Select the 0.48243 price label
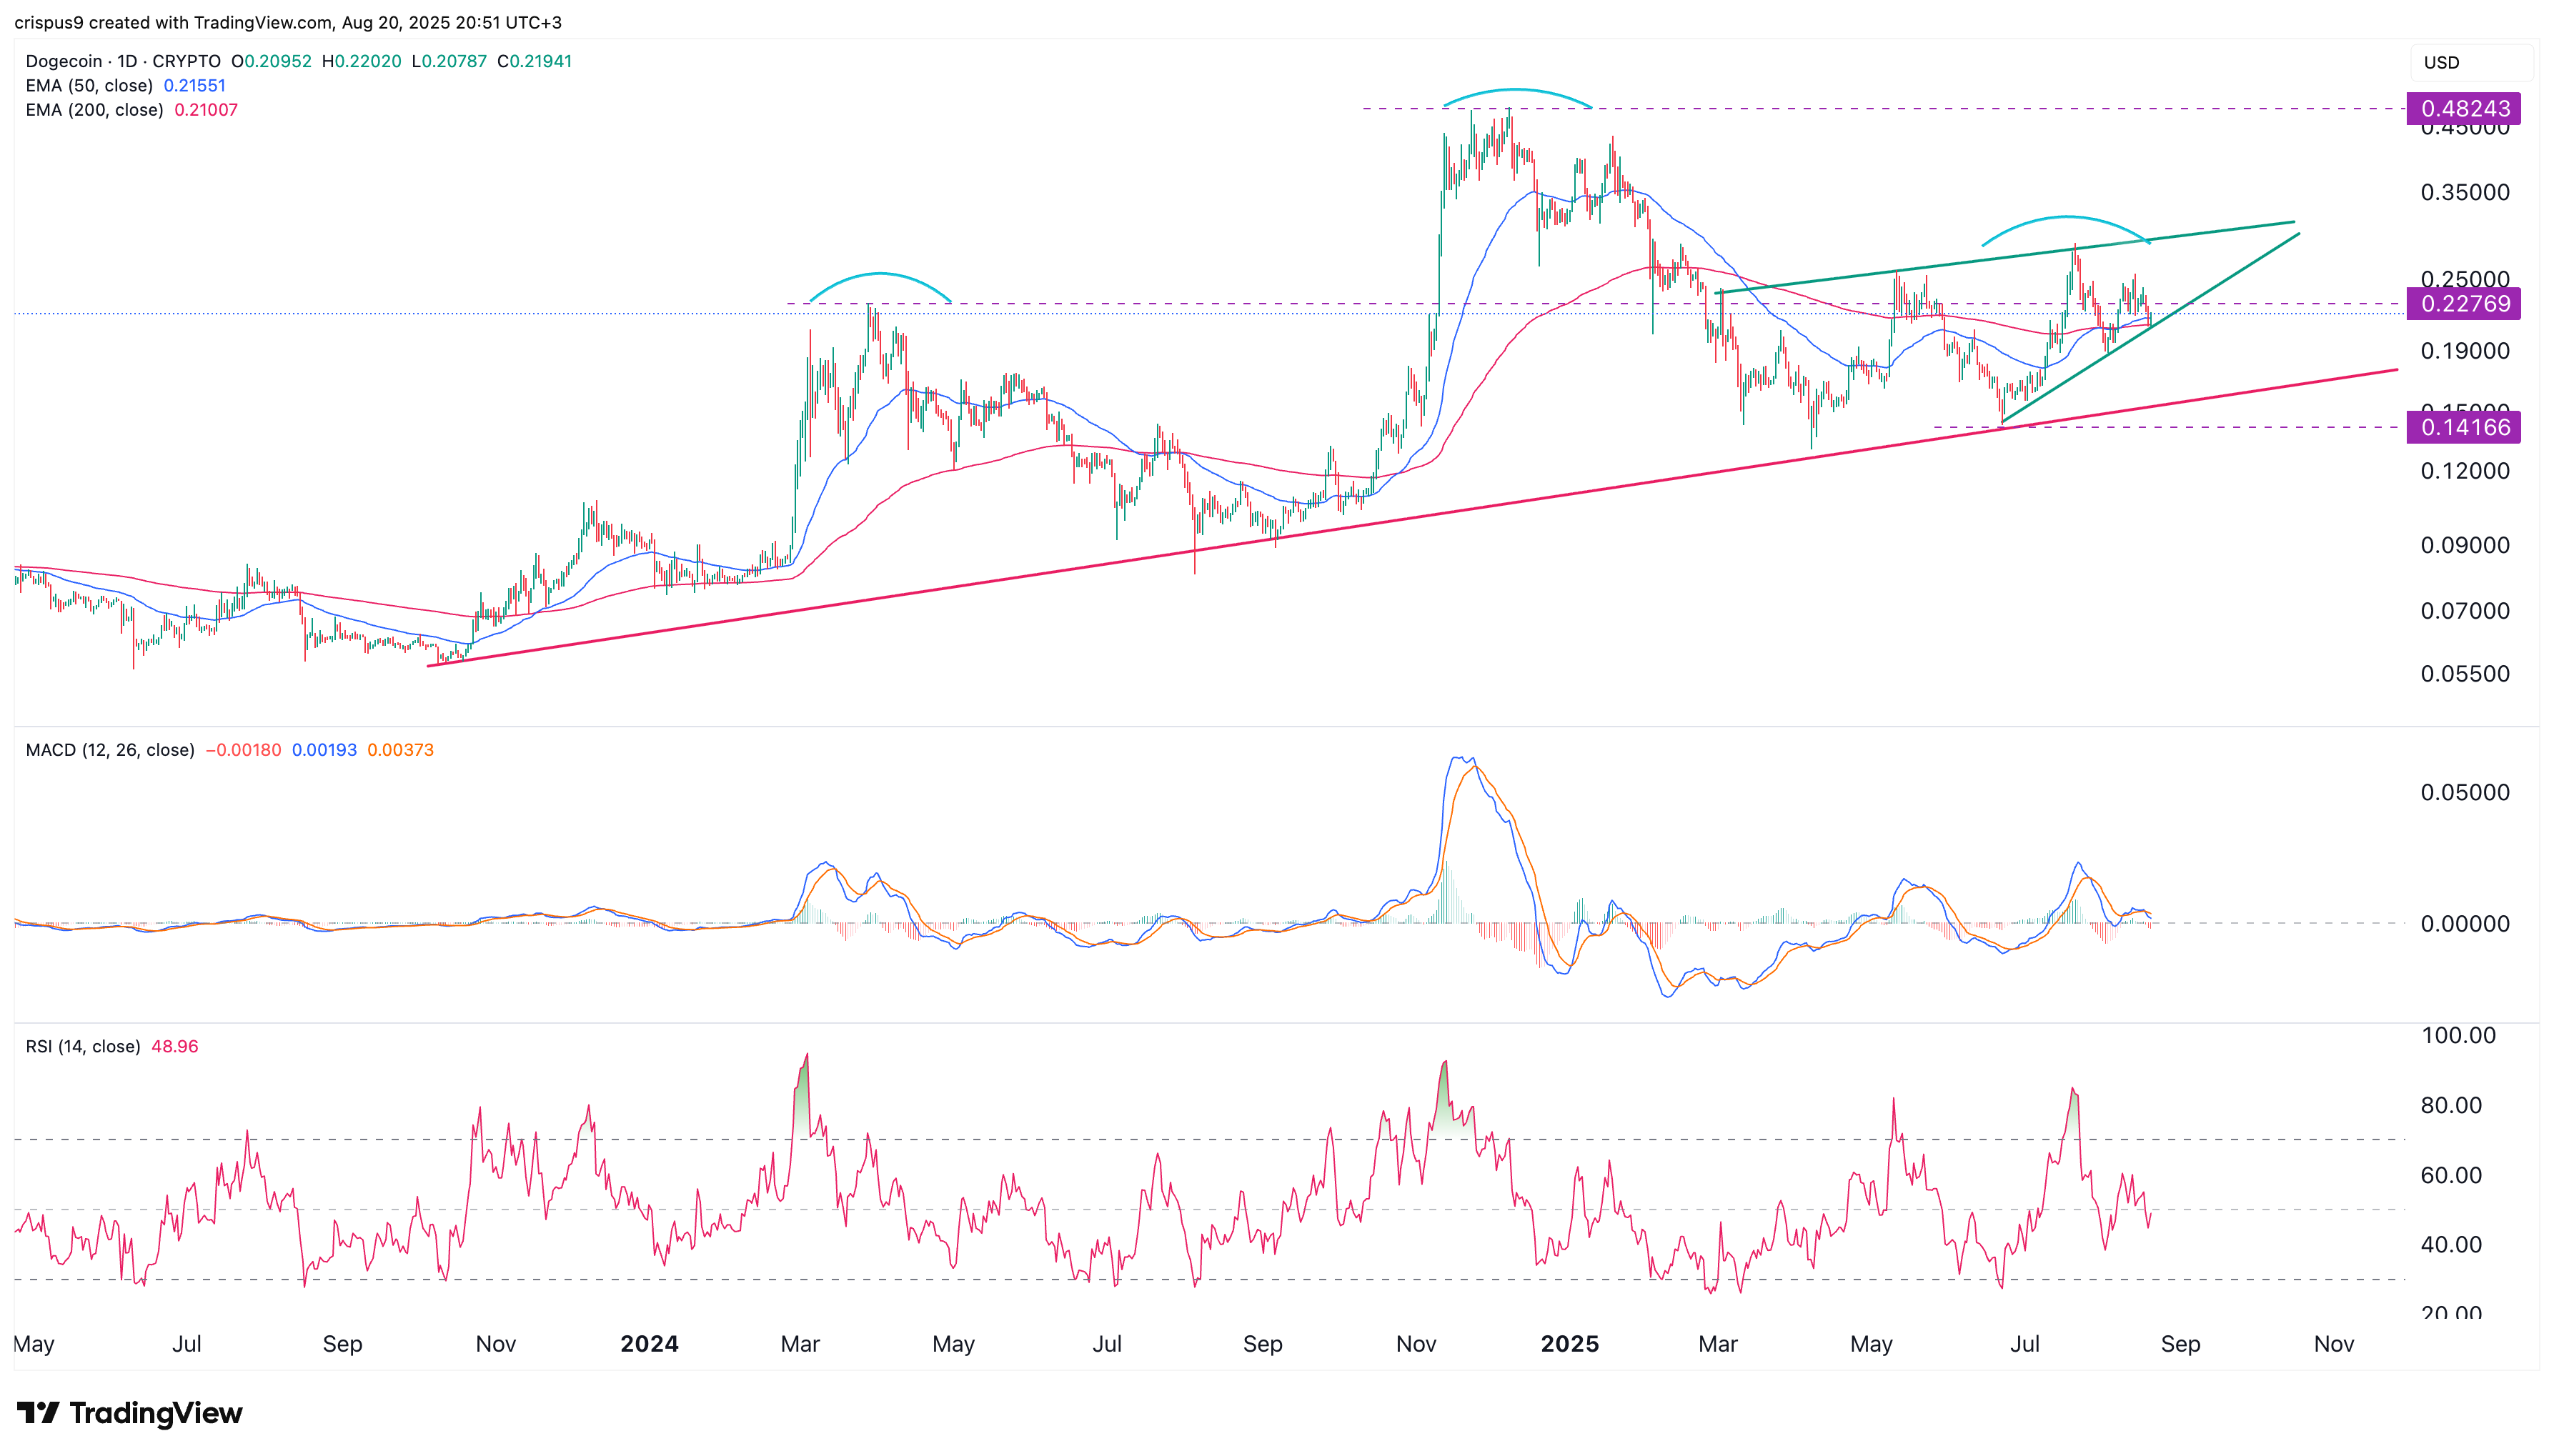The image size is (2554, 1456). point(2464,108)
